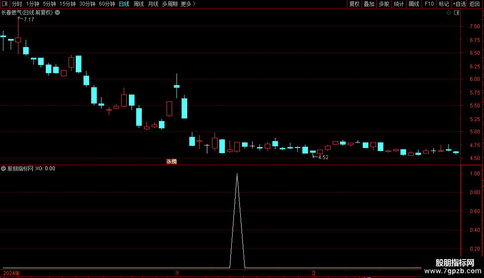Click the panel layout icon at top-left

pos(5,4)
